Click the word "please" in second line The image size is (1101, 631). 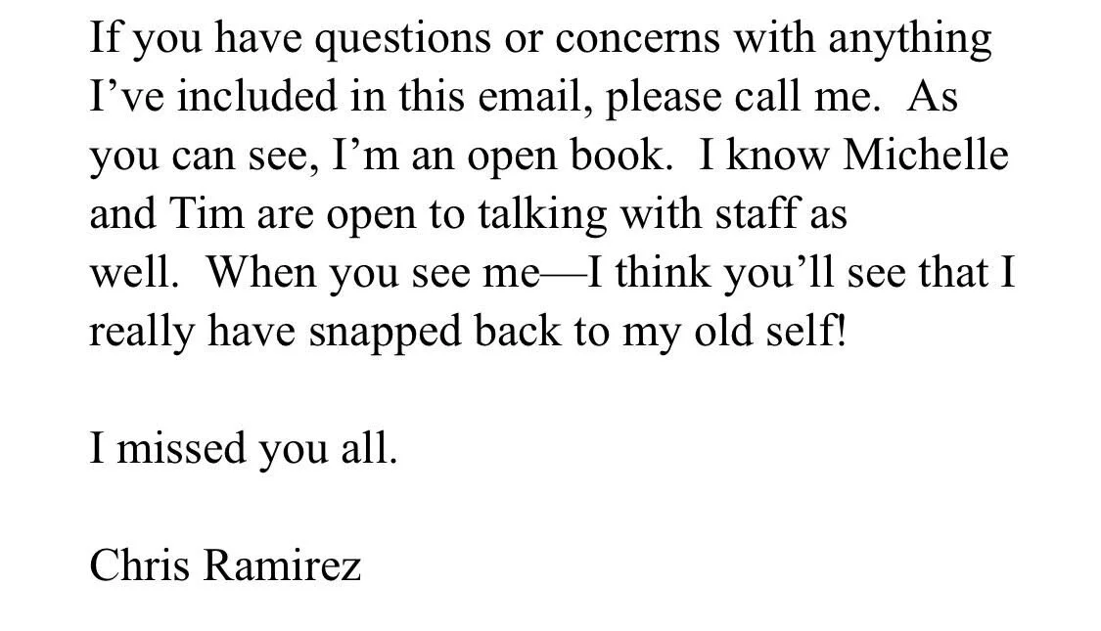click(x=663, y=98)
